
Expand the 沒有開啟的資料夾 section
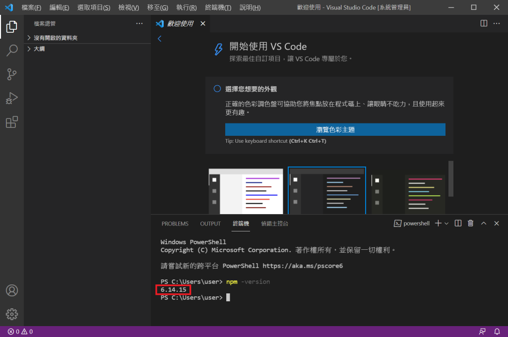point(87,38)
